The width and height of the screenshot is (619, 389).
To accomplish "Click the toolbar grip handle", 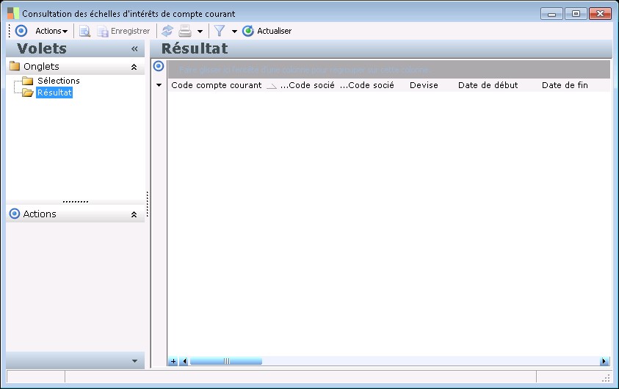I will pyautogui.click(x=10, y=31).
